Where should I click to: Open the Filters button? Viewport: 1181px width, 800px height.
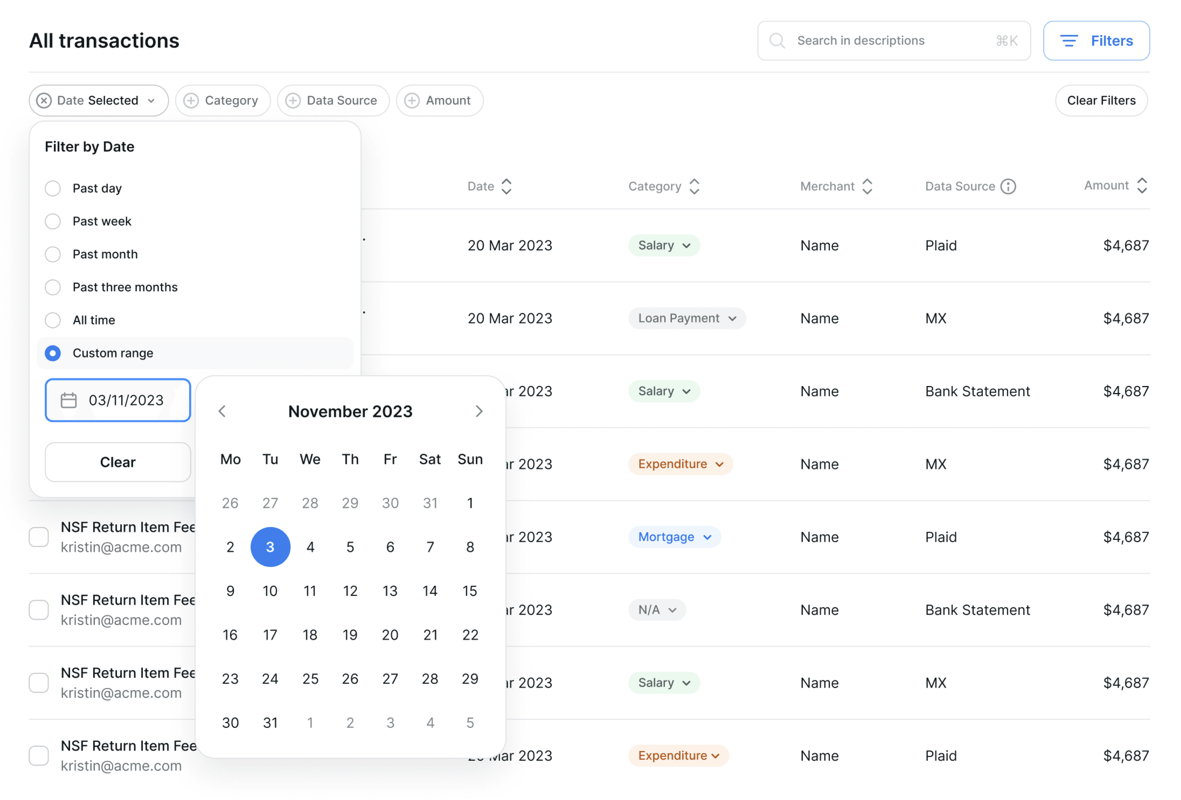1096,41
